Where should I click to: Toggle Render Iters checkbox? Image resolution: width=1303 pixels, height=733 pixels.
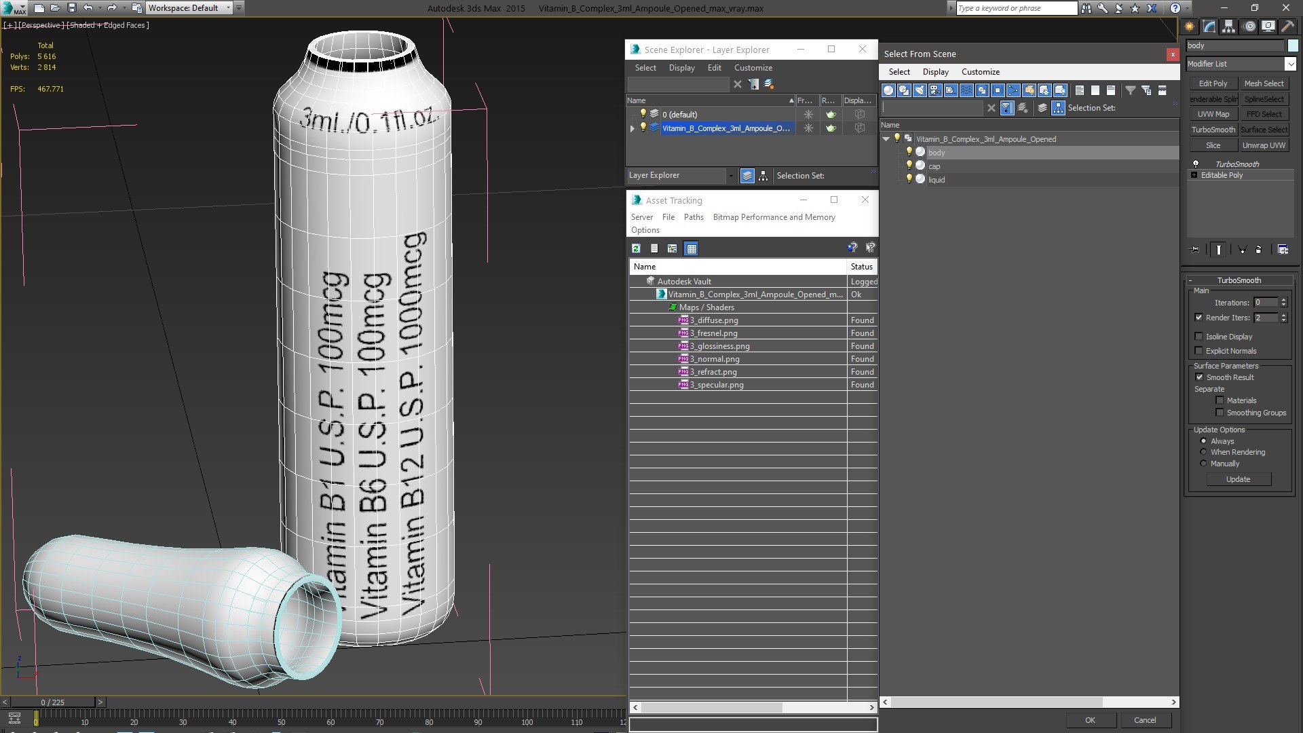pos(1198,318)
